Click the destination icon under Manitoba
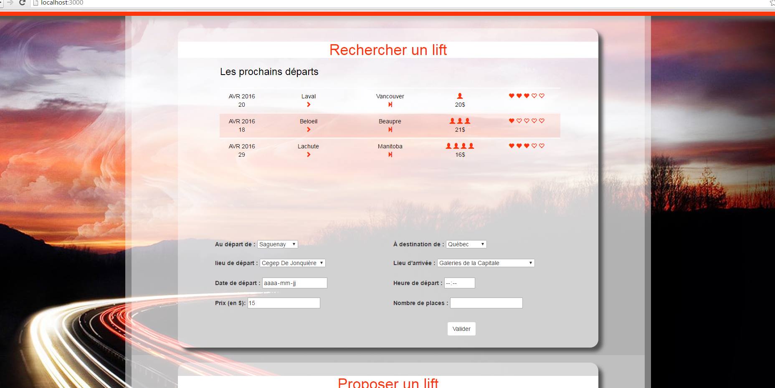The image size is (775, 388). click(x=390, y=155)
